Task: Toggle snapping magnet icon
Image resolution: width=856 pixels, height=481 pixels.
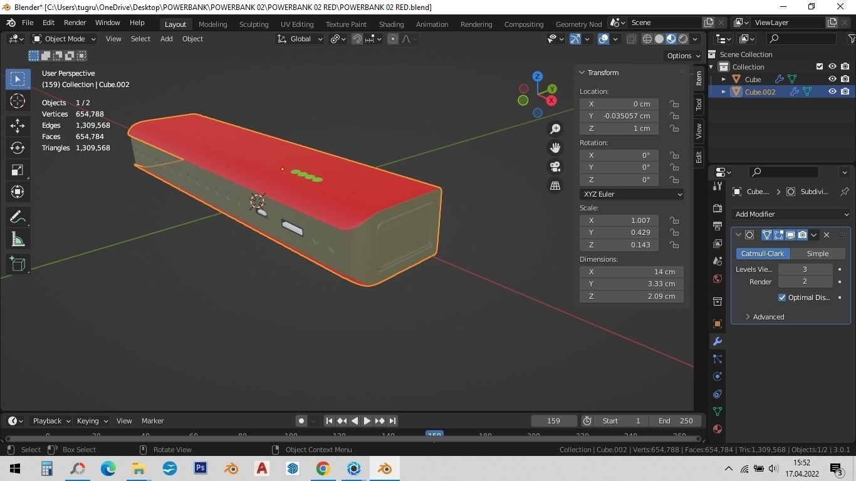Action: click(357, 39)
